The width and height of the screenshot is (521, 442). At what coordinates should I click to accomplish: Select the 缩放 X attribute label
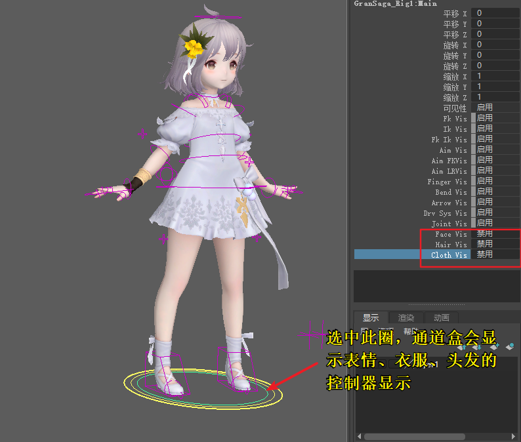click(455, 76)
